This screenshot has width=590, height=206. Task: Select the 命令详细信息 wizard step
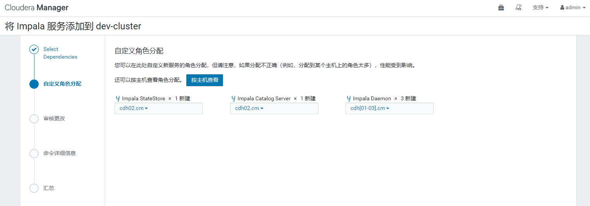coord(60,153)
